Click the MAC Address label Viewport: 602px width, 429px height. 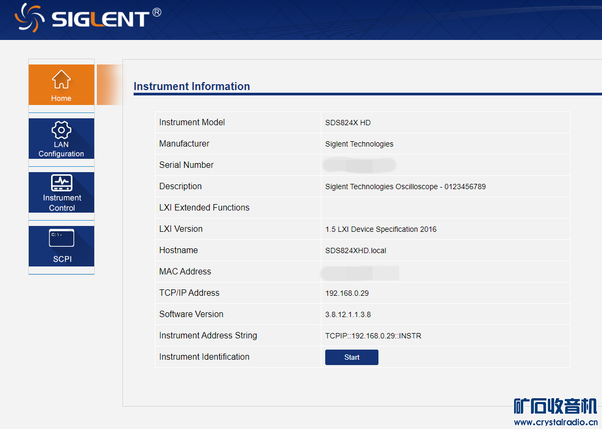point(185,271)
